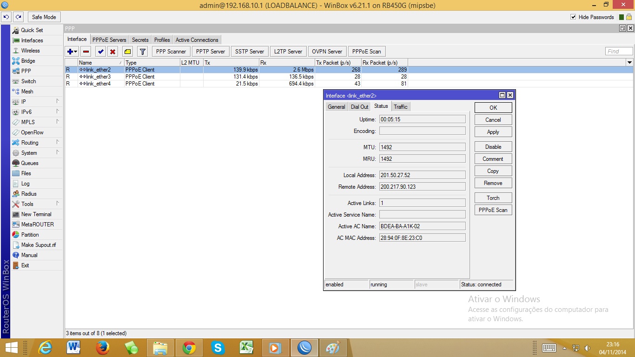Expand the Tools submenu arrow
Viewport: 635px width, 357px height.
click(x=58, y=204)
